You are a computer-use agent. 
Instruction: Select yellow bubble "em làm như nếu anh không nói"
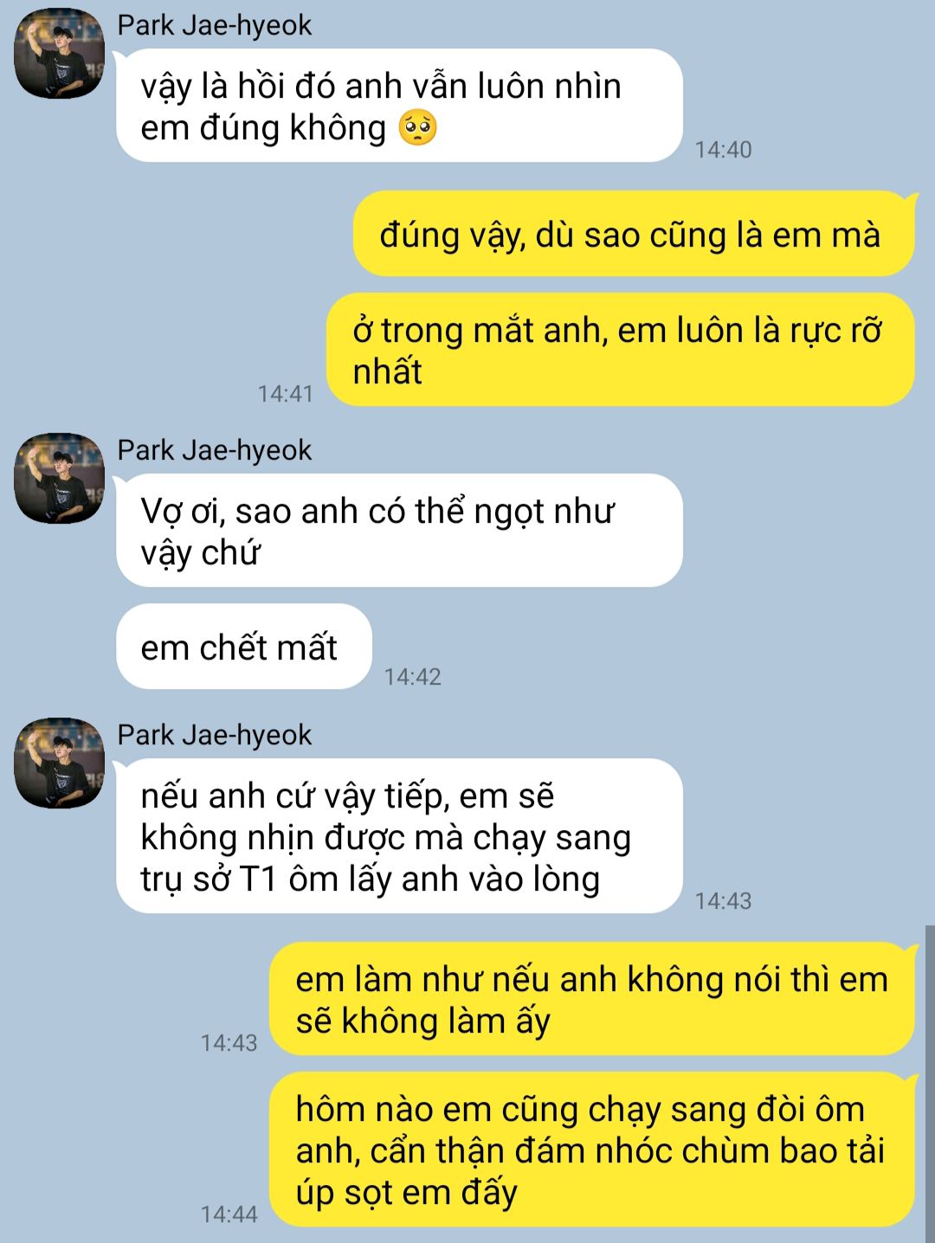[x=592, y=999]
